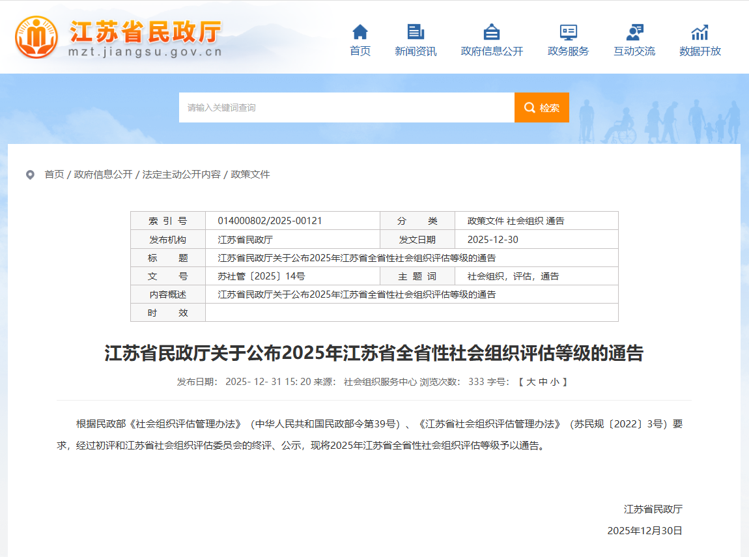Click the 互动交流 person chat icon
Screen dimensions: 749x557
point(634,31)
